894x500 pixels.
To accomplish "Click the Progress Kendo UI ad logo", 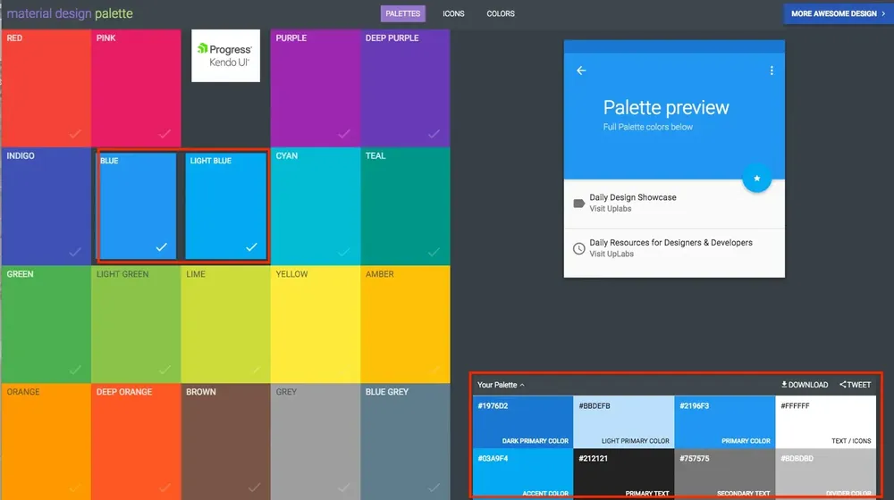I will click(226, 56).
